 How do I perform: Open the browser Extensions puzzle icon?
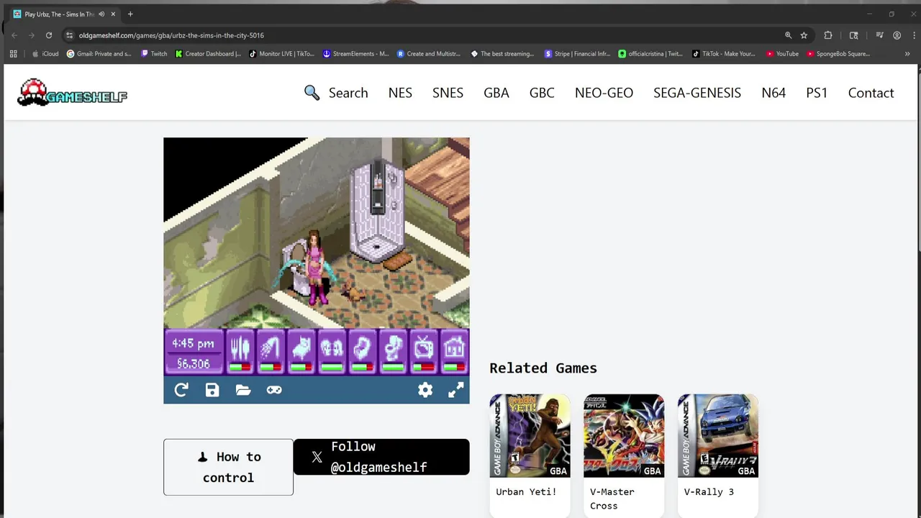point(828,35)
